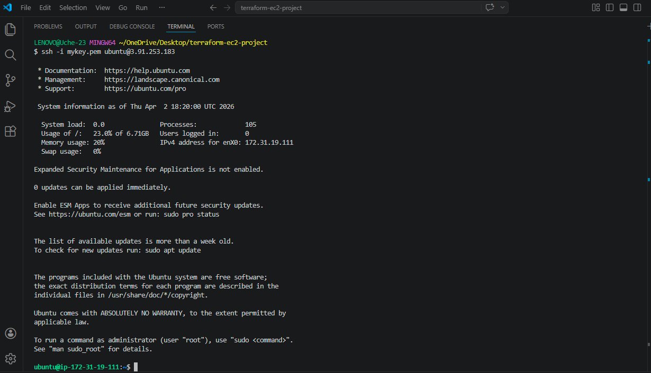
Task: Click 'Users logged in: 0' text
Action: pyautogui.click(x=204, y=134)
